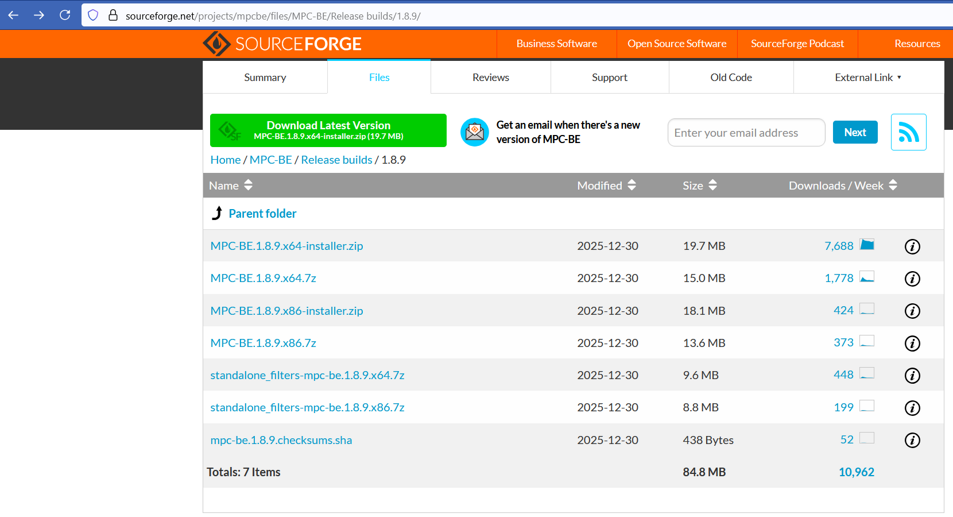The image size is (953, 517).
Task: Click the 438 Bytes size cell
Action: pos(708,440)
